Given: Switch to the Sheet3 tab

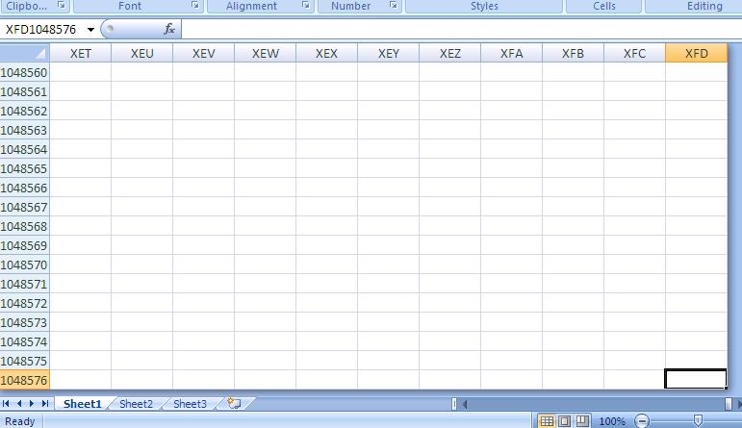Looking at the screenshot, I should point(190,404).
